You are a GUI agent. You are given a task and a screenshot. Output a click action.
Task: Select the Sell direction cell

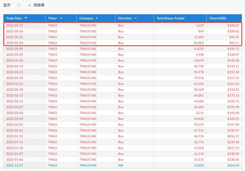click(x=121, y=165)
